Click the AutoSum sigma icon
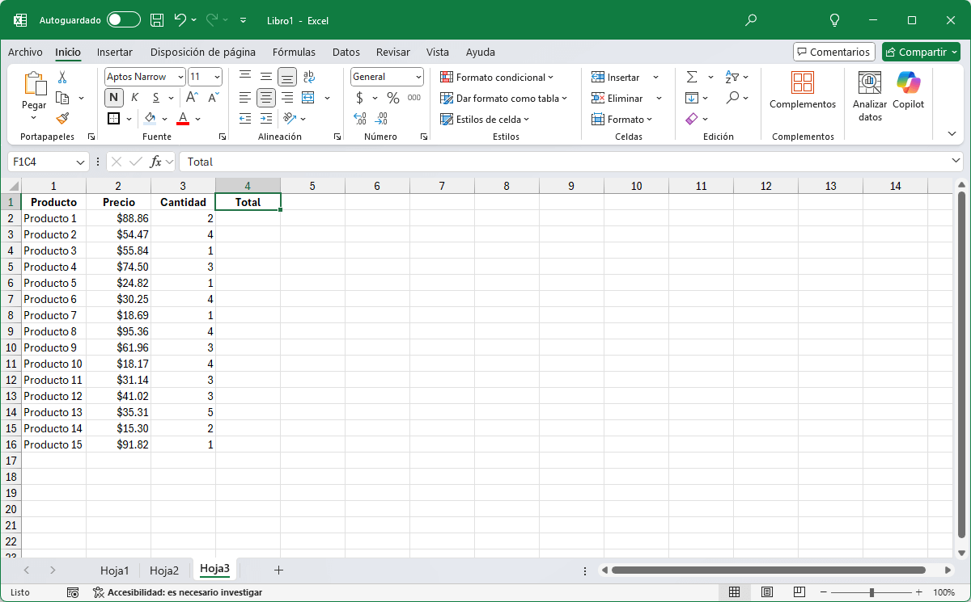971x602 pixels. coord(692,77)
